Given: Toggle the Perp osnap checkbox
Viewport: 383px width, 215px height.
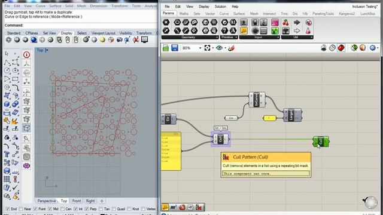Looking at the screenshot, I should 87,209.
